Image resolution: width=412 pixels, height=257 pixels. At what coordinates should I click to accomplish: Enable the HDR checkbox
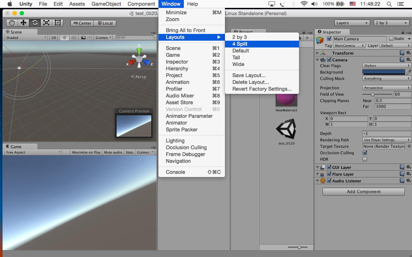click(x=365, y=159)
